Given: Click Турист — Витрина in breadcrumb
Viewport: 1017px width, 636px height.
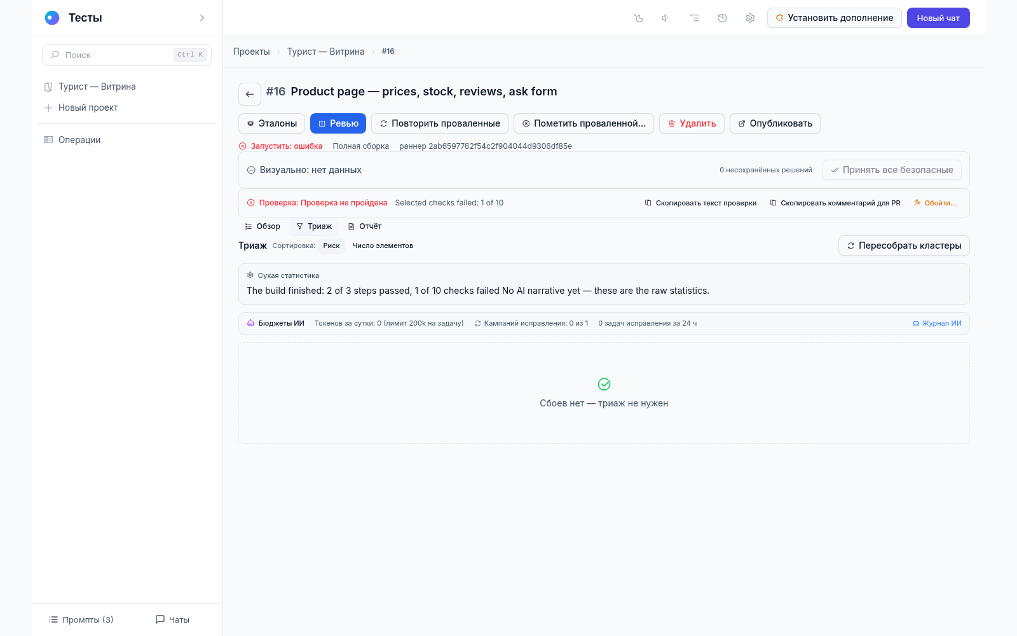Looking at the screenshot, I should pos(325,52).
